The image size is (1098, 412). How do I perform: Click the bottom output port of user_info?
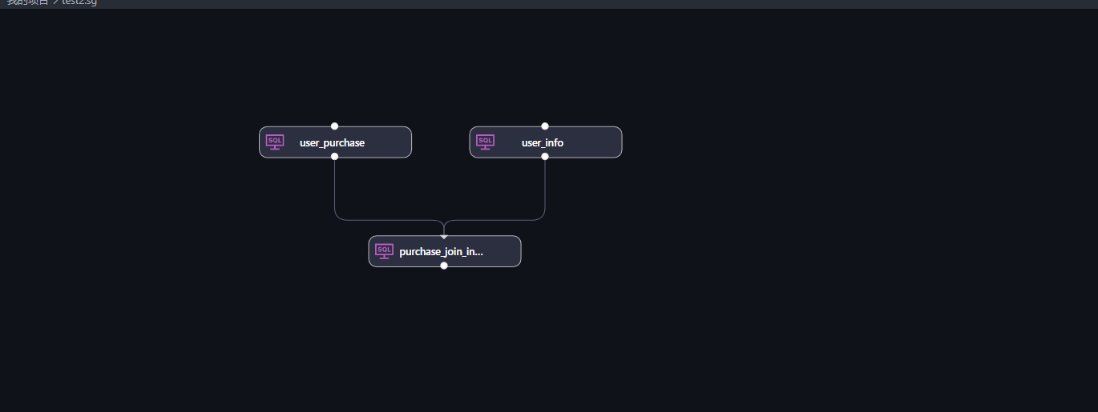(545, 157)
